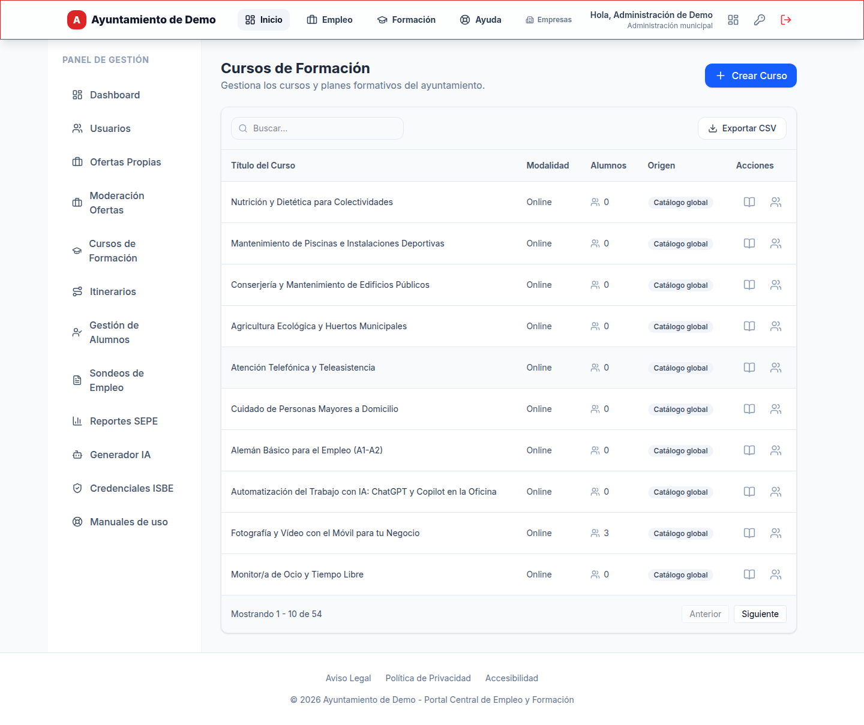The height and width of the screenshot is (725, 864).
Task: Open Sondeos de Empleo in sidebar
Action: click(124, 380)
